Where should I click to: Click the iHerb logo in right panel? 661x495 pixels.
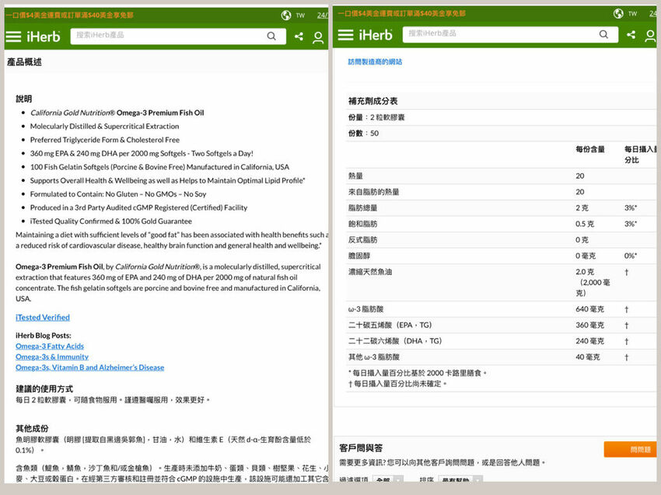[x=376, y=35]
